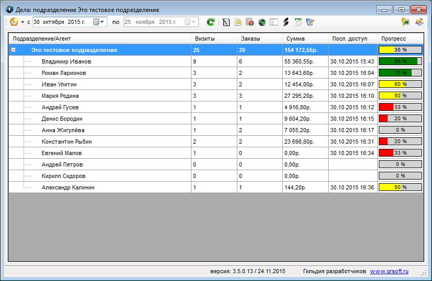The width and height of the screenshot is (432, 281).
Task: Open the end date calendar dropdown
Action: [x=190, y=22]
